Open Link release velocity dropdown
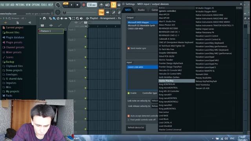Image resolution: width=251 pixels, height=141 pixels. point(155,106)
